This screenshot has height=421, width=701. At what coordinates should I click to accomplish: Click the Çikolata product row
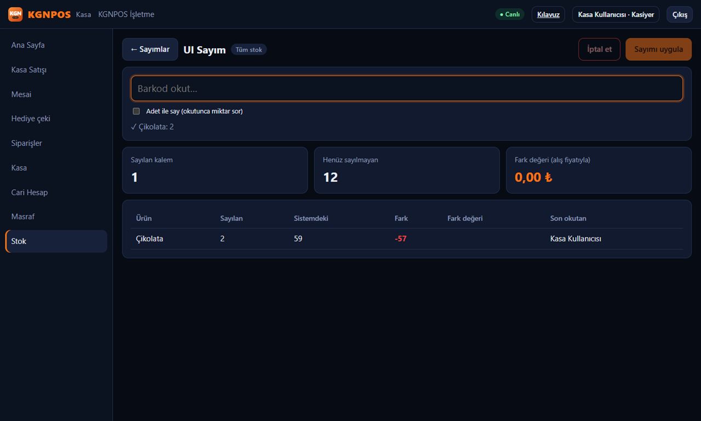[407, 239]
